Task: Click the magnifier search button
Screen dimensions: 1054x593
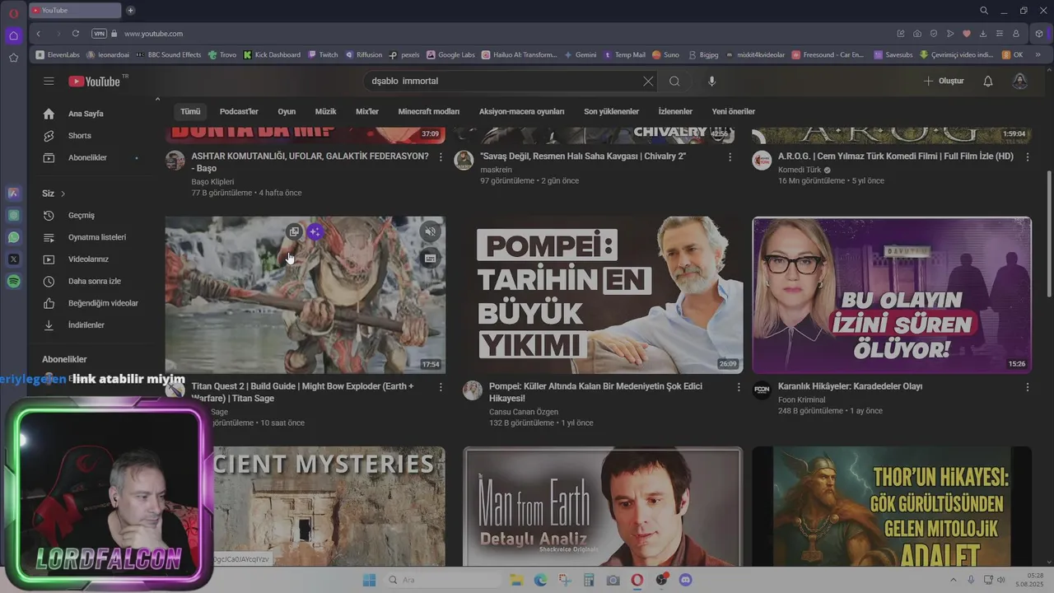Action: click(674, 81)
